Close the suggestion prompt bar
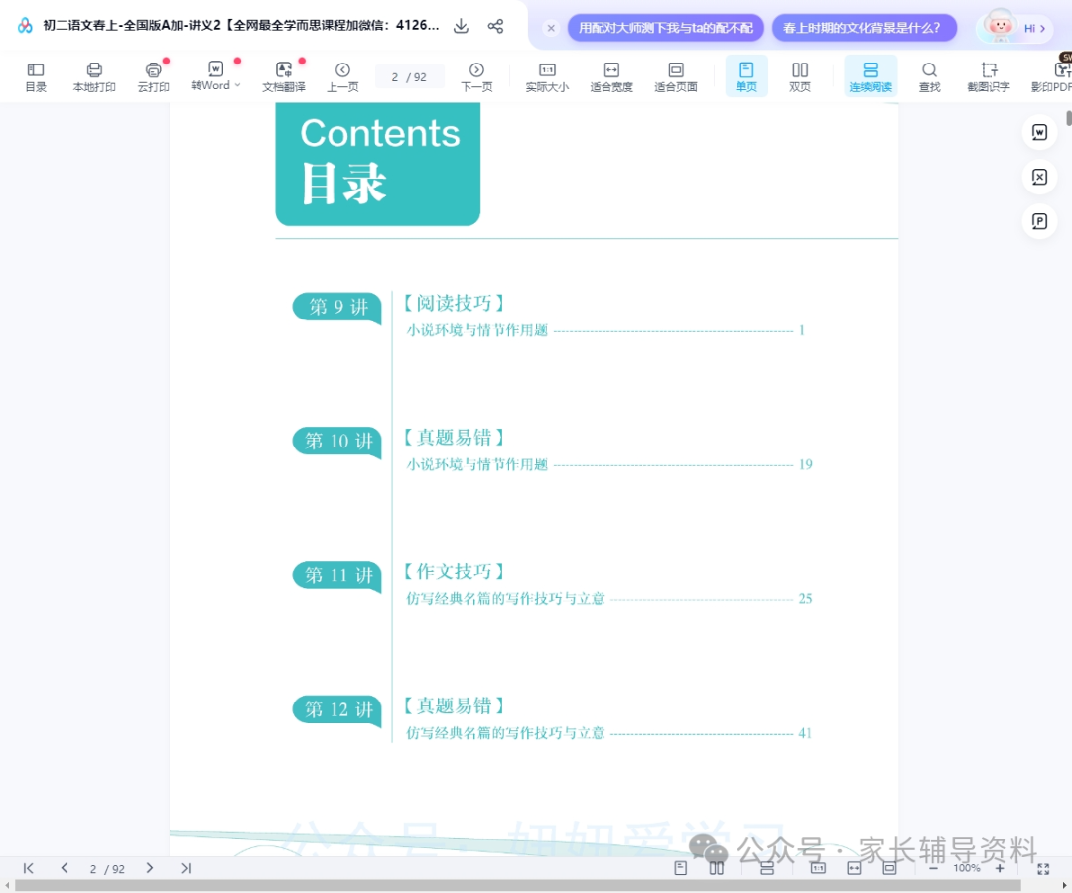This screenshot has width=1072, height=893. click(x=551, y=28)
